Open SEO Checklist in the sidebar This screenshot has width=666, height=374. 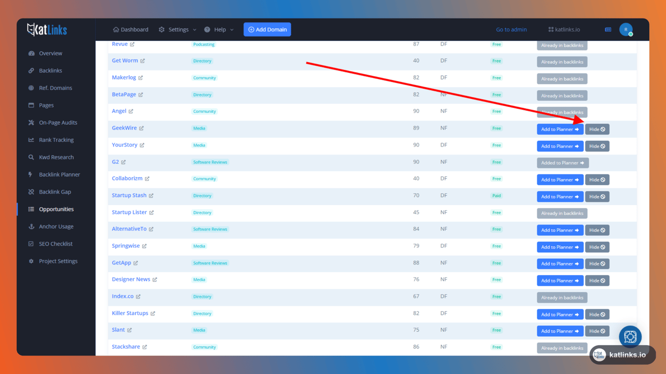click(56, 244)
